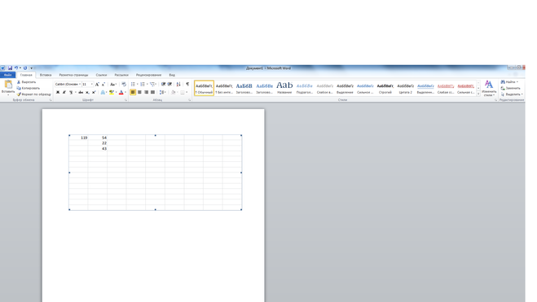
Task: Click the red font color swatch
Action: click(121, 93)
